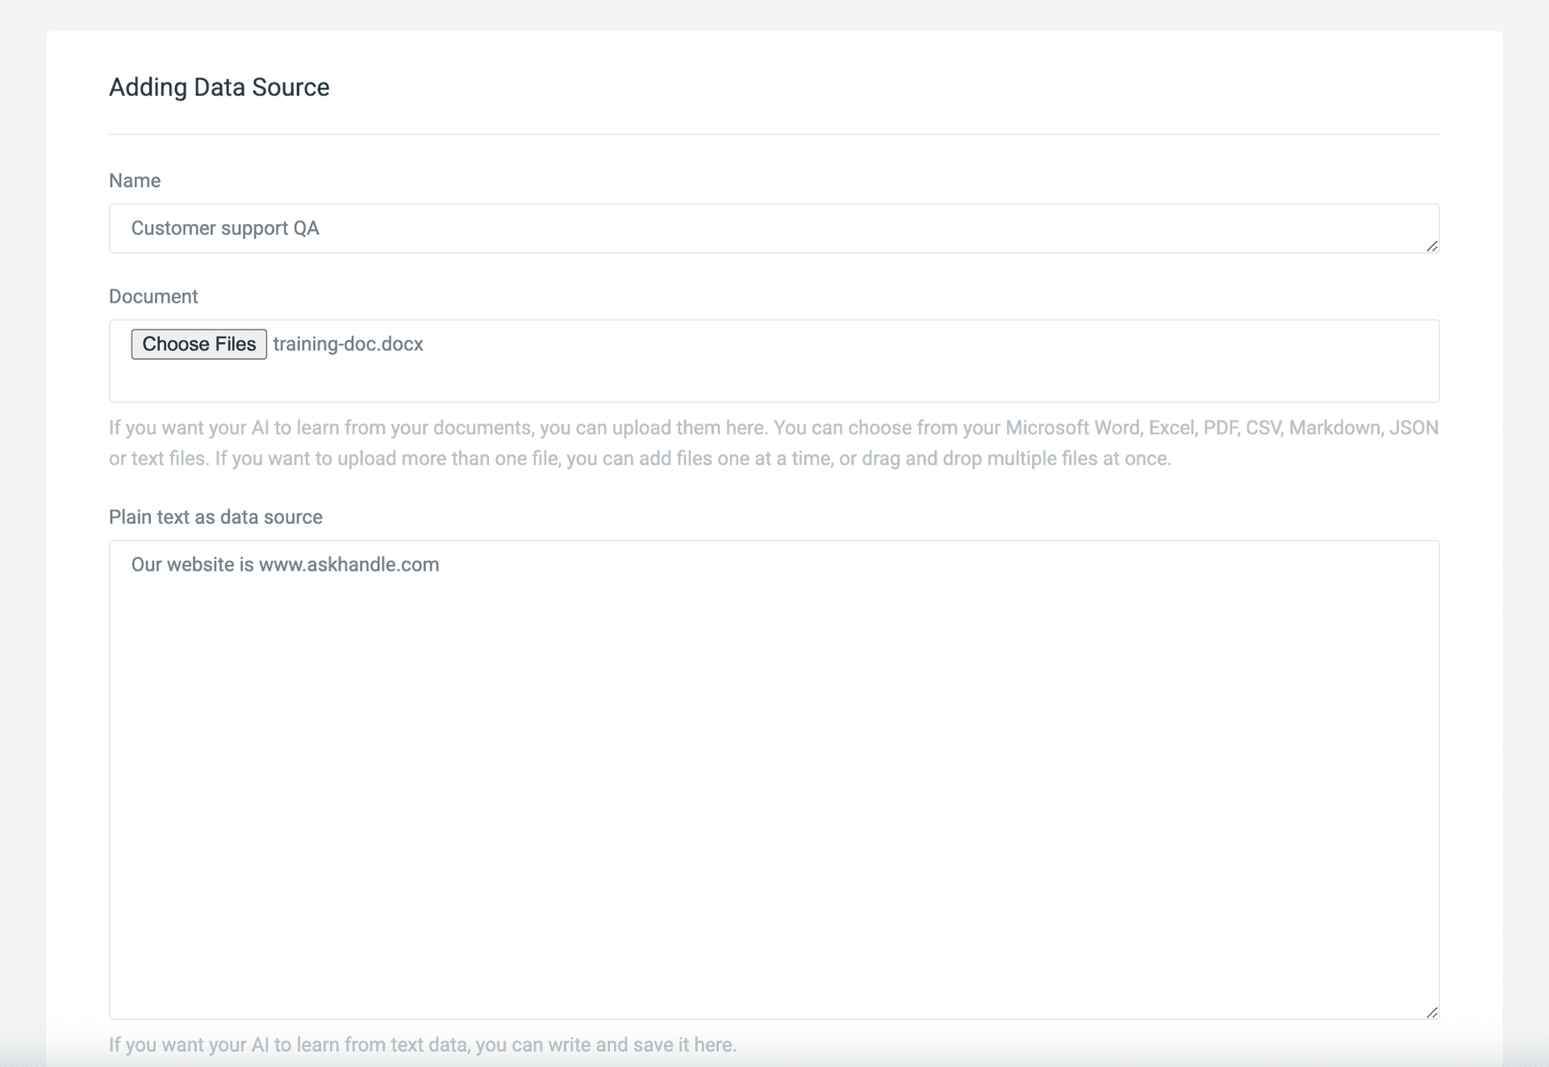Click the 'training-doc.docx' file name
This screenshot has height=1067, width=1549.
[348, 344]
